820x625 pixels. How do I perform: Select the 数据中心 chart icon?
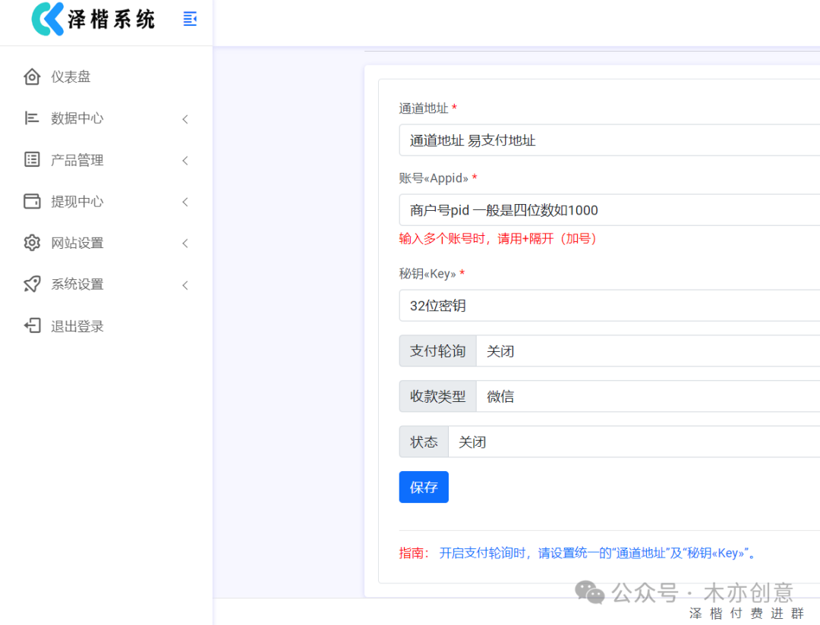coord(31,118)
